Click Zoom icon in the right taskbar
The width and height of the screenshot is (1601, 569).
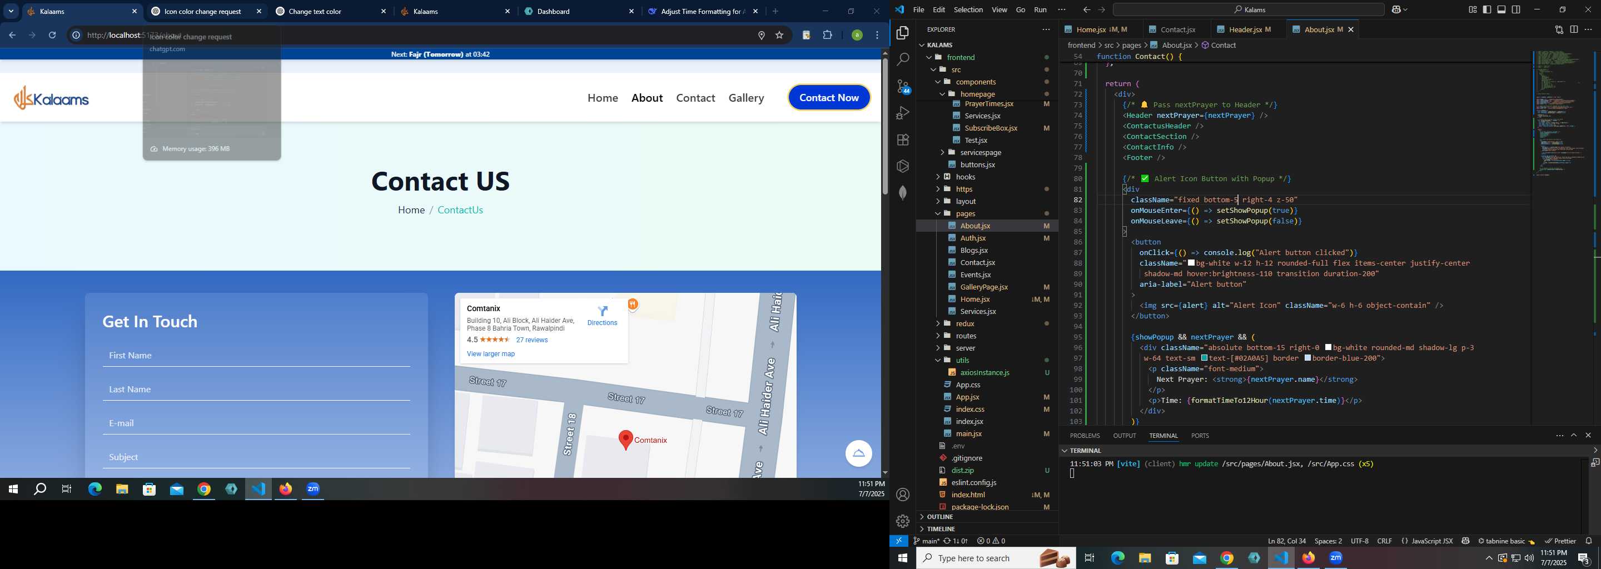1336,558
